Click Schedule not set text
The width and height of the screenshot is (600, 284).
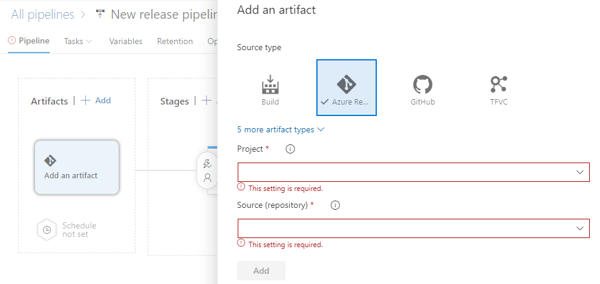point(79,230)
